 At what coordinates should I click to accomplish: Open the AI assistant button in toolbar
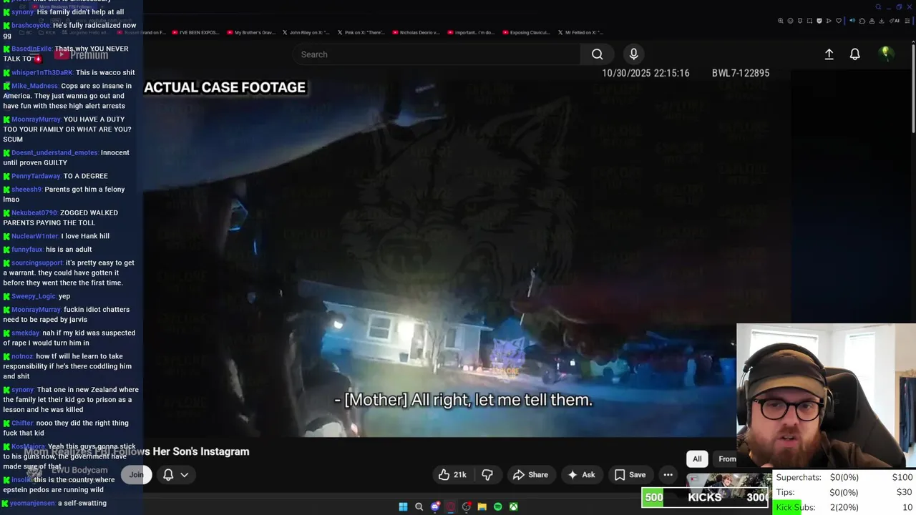(x=895, y=21)
